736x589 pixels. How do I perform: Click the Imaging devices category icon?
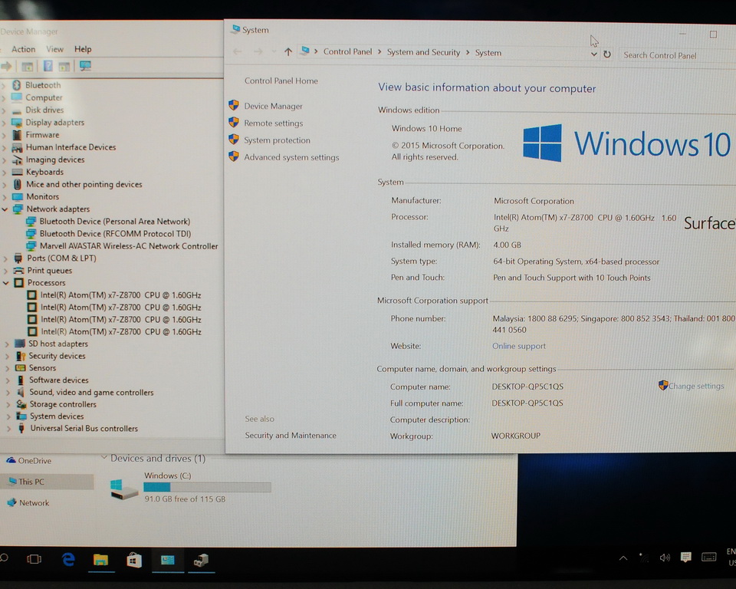tap(18, 160)
